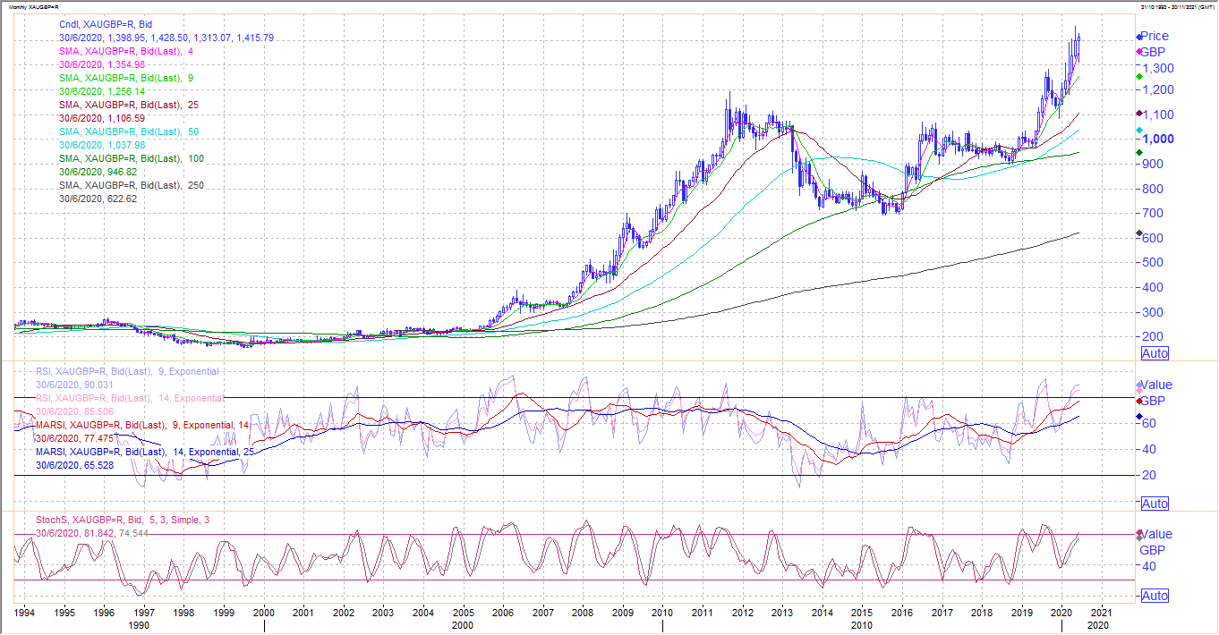The width and height of the screenshot is (1219, 635).
Task: Select the blue Price marker on the axis
Action: click(x=1138, y=37)
